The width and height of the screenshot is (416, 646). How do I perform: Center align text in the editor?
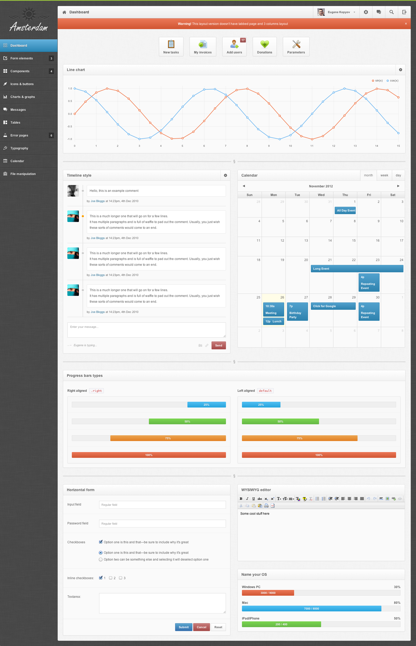[x=349, y=499]
